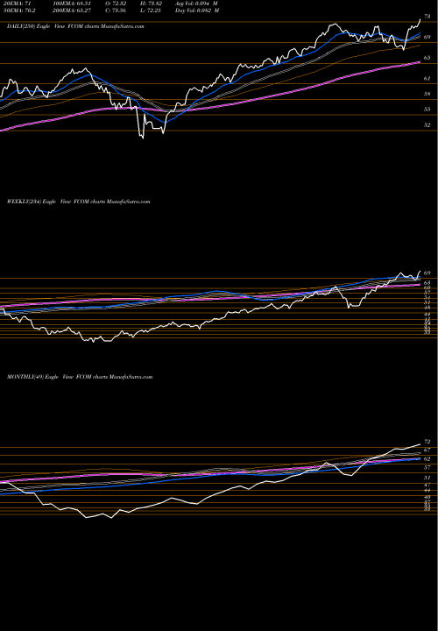Click the 52 price label on daily chart

(427, 124)
